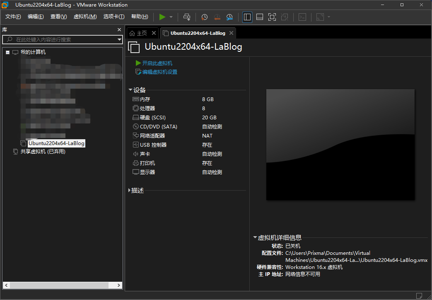Click CD/DVD (SATA) device icon

(135, 126)
